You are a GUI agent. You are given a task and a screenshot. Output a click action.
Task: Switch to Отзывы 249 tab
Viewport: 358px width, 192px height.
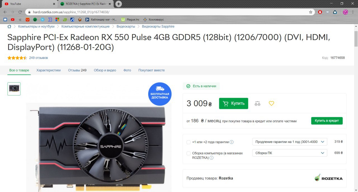77,70
